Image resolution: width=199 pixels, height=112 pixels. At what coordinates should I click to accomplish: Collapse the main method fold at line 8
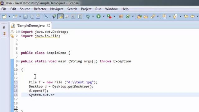pyautogui.click(x=19, y=61)
